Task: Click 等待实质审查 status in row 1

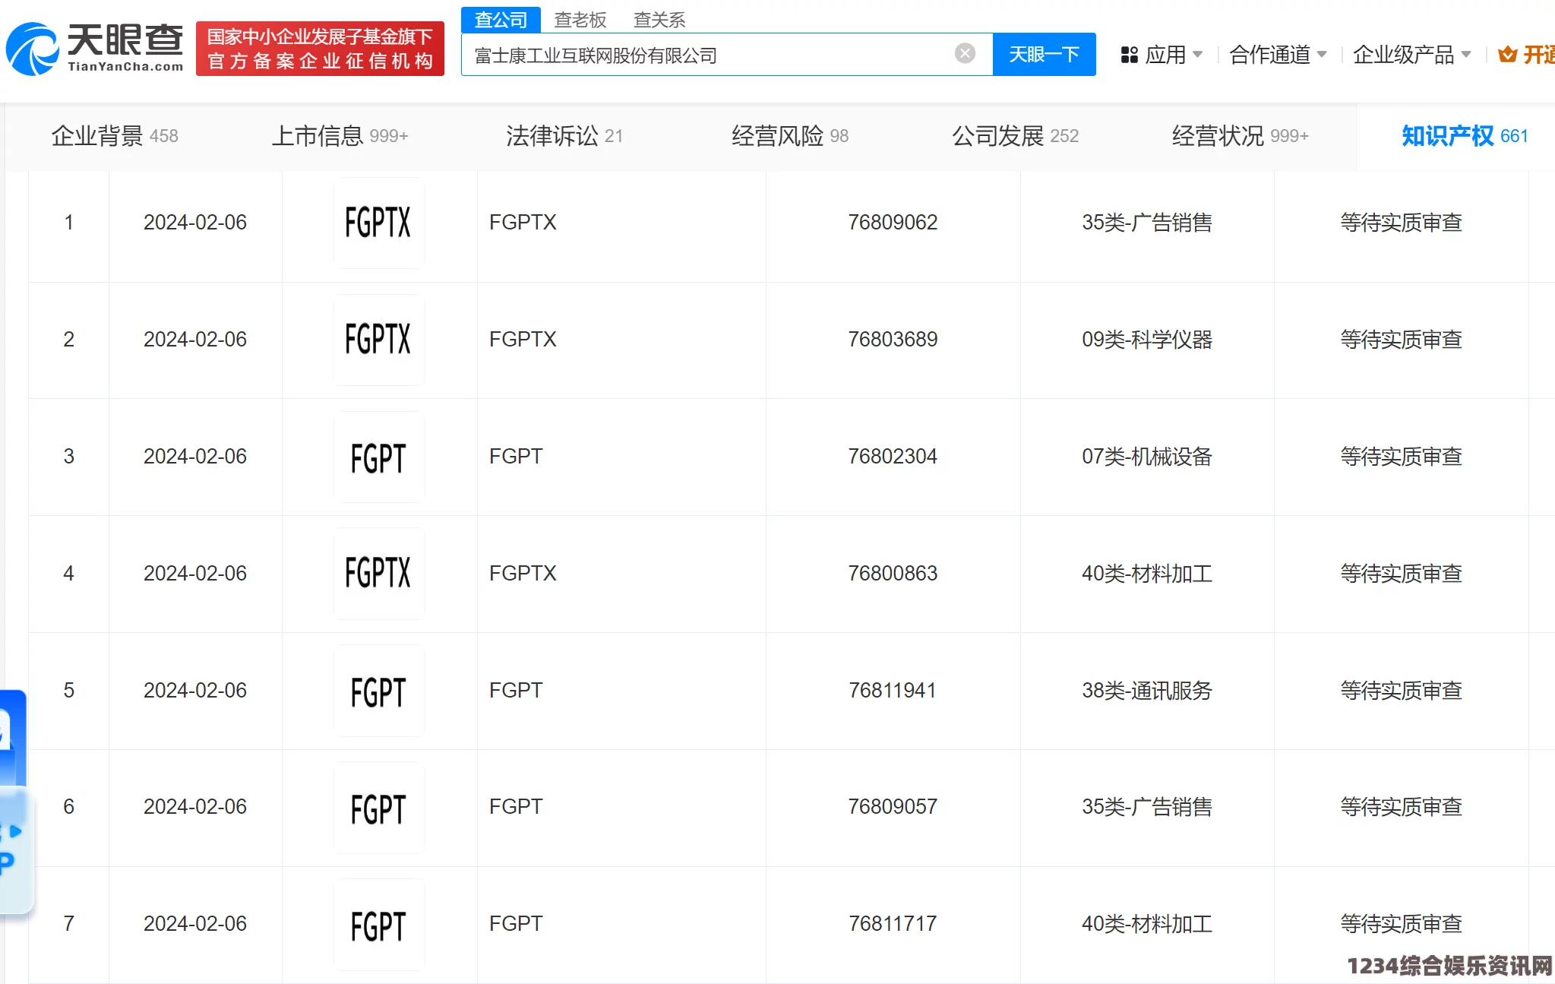Action: [x=1402, y=223]
